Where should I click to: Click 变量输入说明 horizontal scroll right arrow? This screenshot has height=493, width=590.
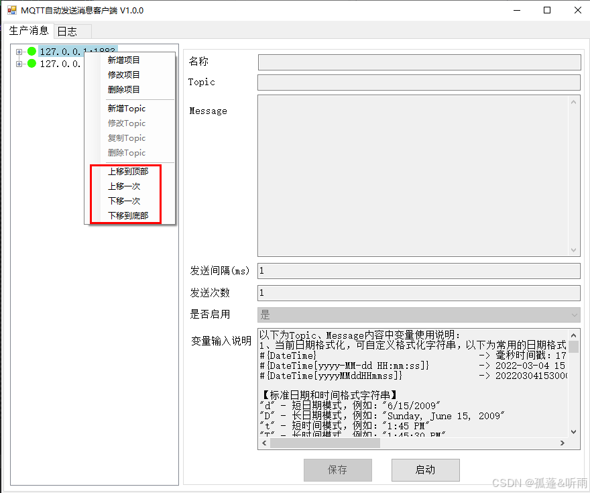point(563,443)
